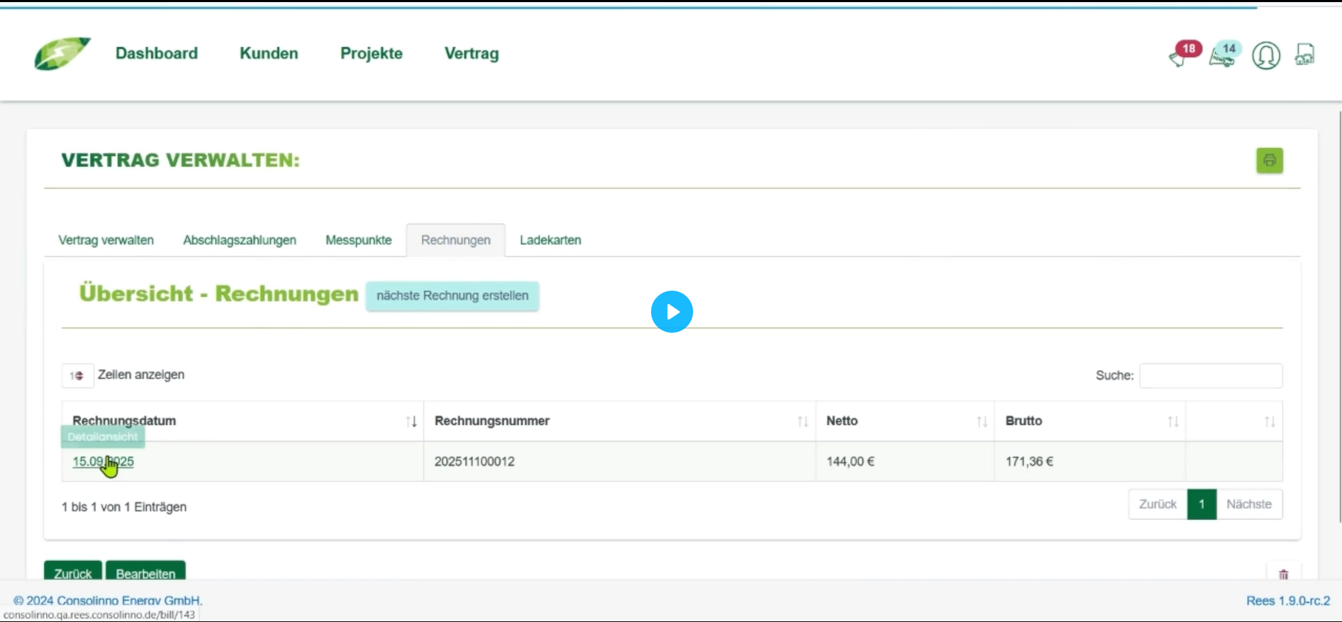Click the red trash delete icon

pyautogui.click(x=1283, y=574)
